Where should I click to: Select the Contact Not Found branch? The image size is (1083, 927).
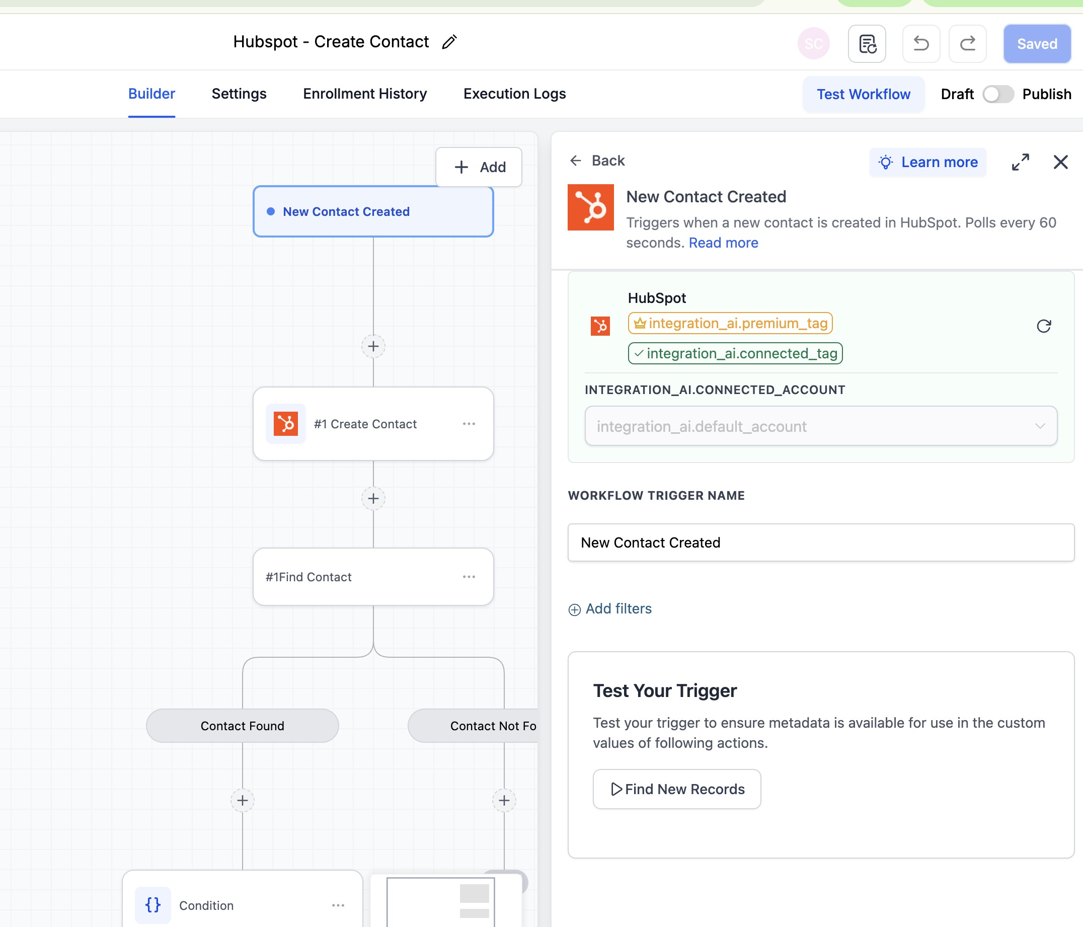473,726
